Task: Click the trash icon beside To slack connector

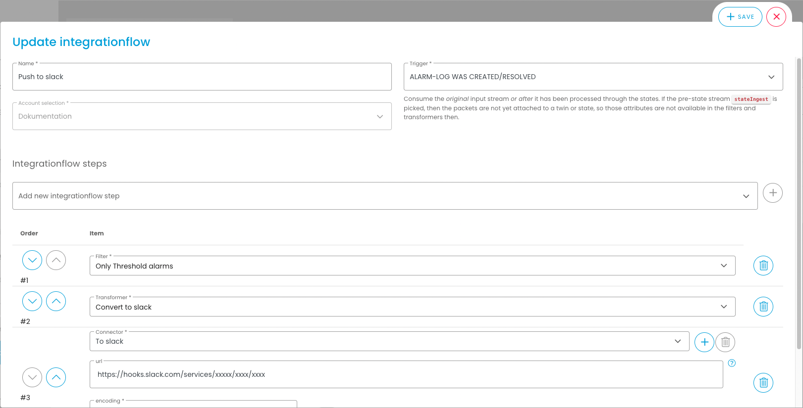Action: coord(725,342)
